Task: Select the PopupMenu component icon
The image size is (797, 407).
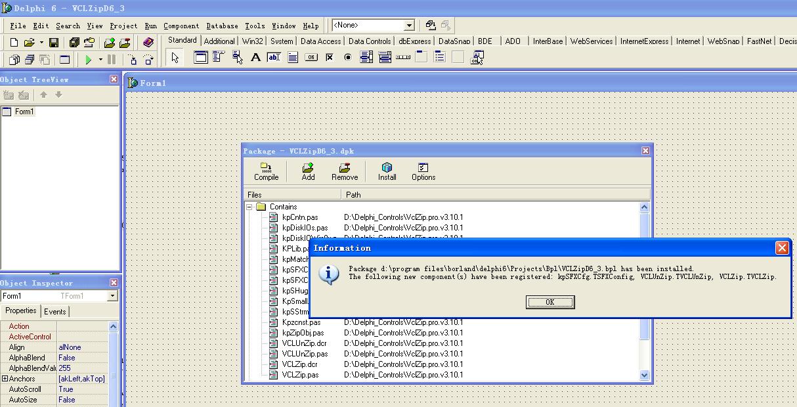Action: click(238, 58)
